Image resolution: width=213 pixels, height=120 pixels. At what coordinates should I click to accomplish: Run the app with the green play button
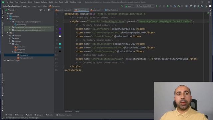point(157,6)
